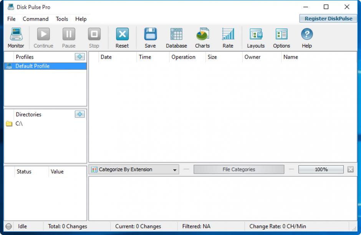
Task: Click Change Rate: 0 CH/Min status
Action: (x=278, y=227)
